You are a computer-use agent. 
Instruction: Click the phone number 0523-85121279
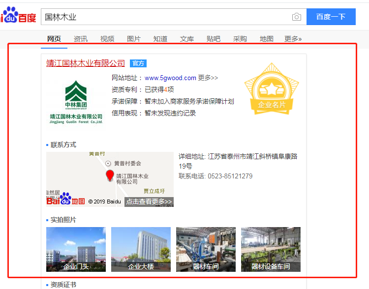[230, 176]
